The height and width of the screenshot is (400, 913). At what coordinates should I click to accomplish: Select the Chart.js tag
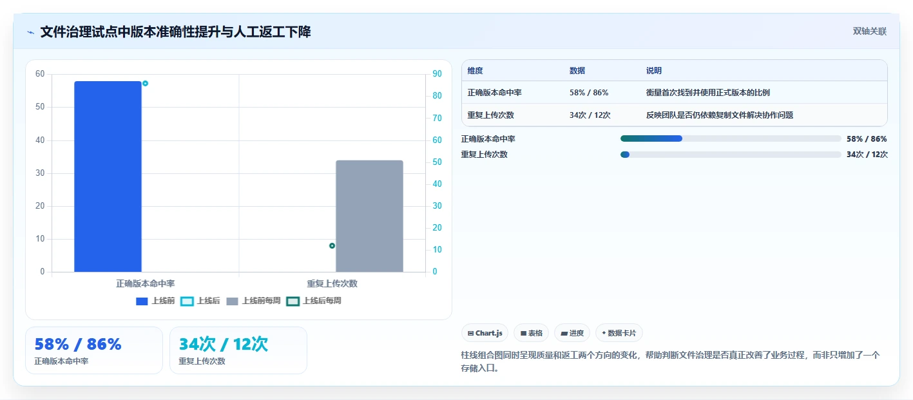pos(485,333)
